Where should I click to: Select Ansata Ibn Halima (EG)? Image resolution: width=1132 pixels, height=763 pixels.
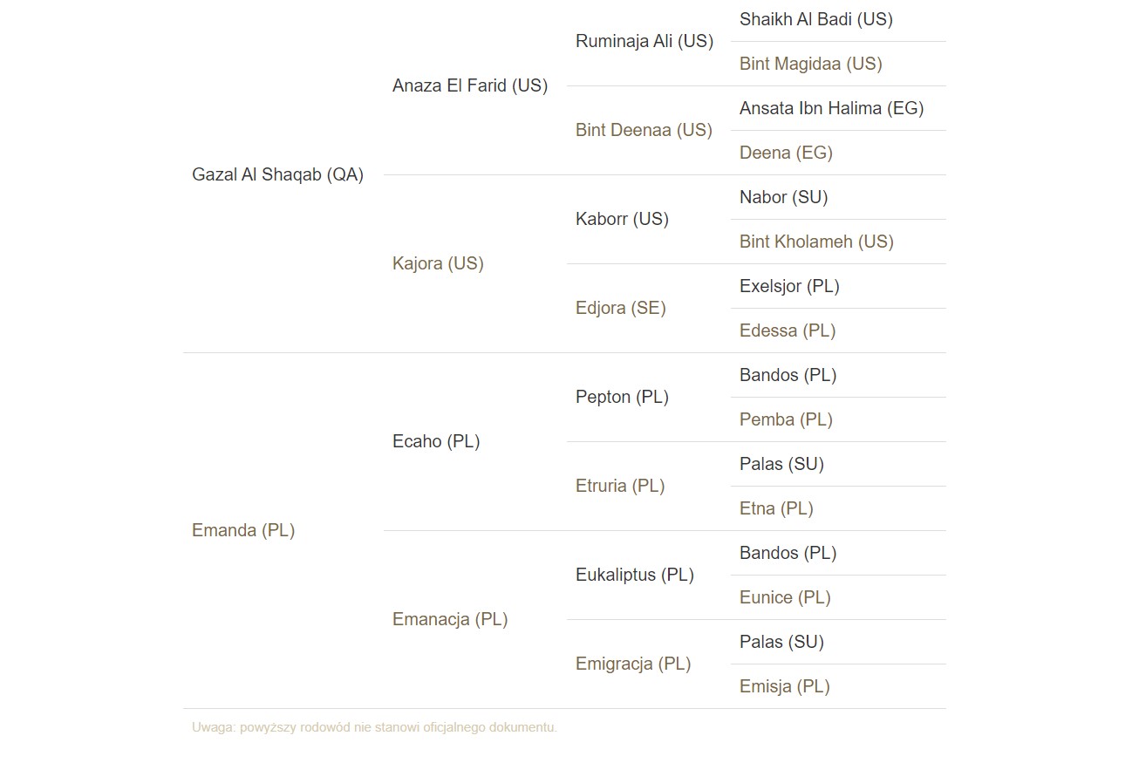click(x=831, y=108)
